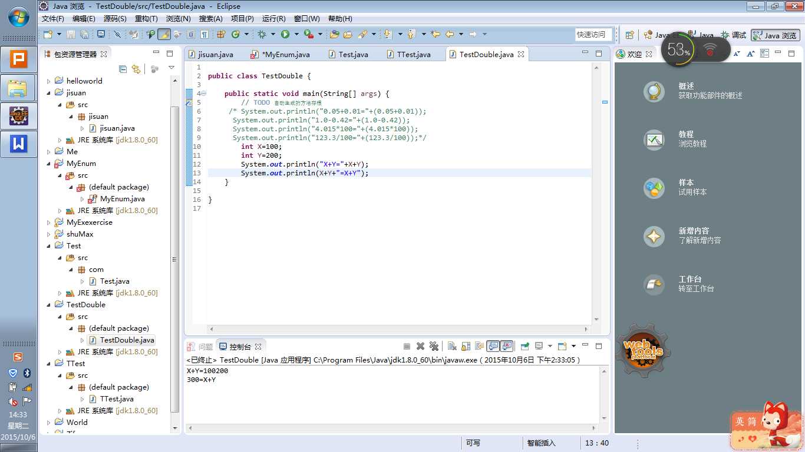Click the Open Perspective icon
This screenshot has height=452, width=805.
(x=629, y=35)
